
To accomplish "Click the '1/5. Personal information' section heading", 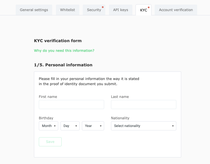I will click(x=63, y=65).
